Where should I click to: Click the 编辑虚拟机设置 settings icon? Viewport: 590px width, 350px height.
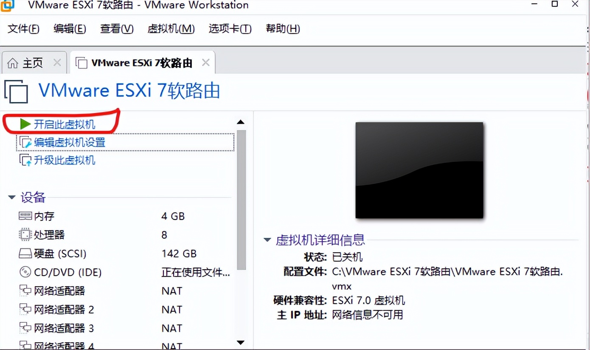tap(25, 142)
